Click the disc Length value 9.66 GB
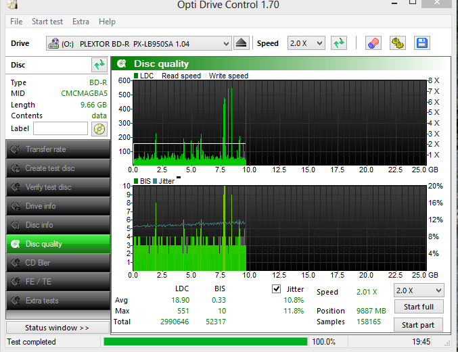Viewport: 458px width, 352px height. [93, 105]
